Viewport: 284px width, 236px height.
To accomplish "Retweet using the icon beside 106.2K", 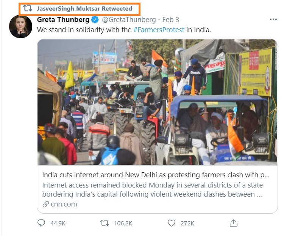I will click(x=105, y=223).
